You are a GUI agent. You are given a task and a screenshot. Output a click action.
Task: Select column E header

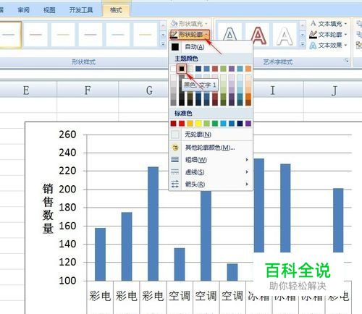click(26, 90)
